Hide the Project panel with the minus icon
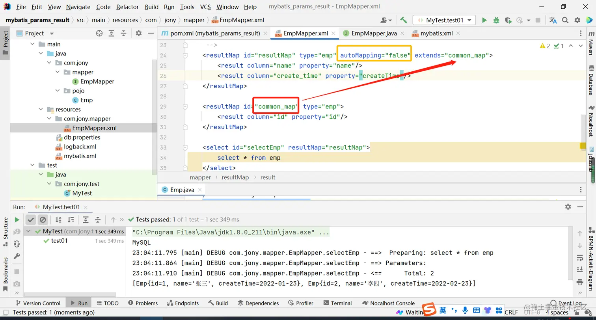Viewport: 596px width, 320px height. [151, 33]
